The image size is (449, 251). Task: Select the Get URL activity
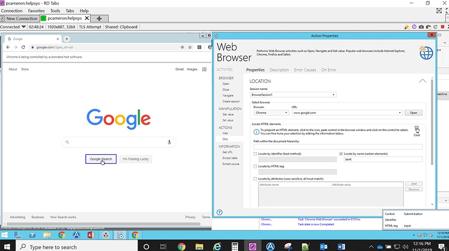coord(228,152)
